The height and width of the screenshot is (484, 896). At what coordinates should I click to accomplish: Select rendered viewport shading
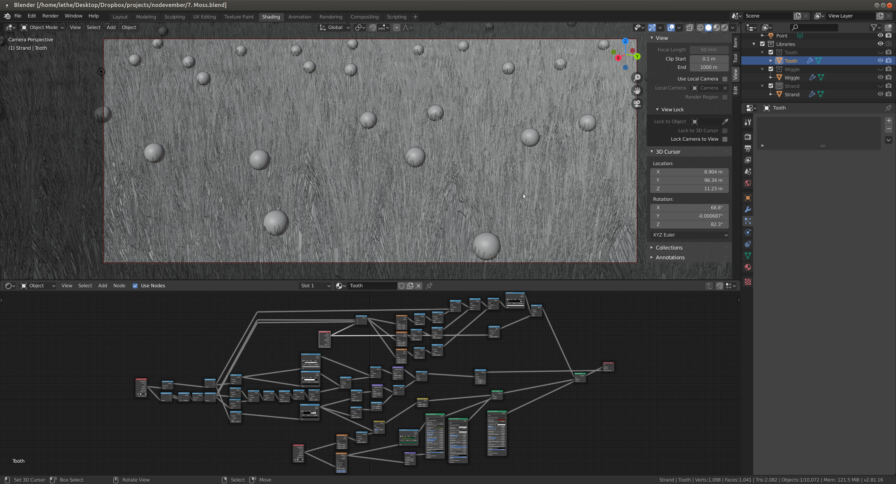[x=724, y=28]
